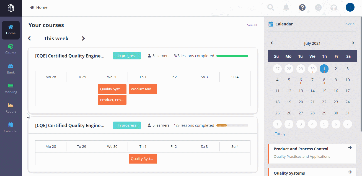
Task: Click the Product and... lesson on Th 1
Action: [143, 89]
